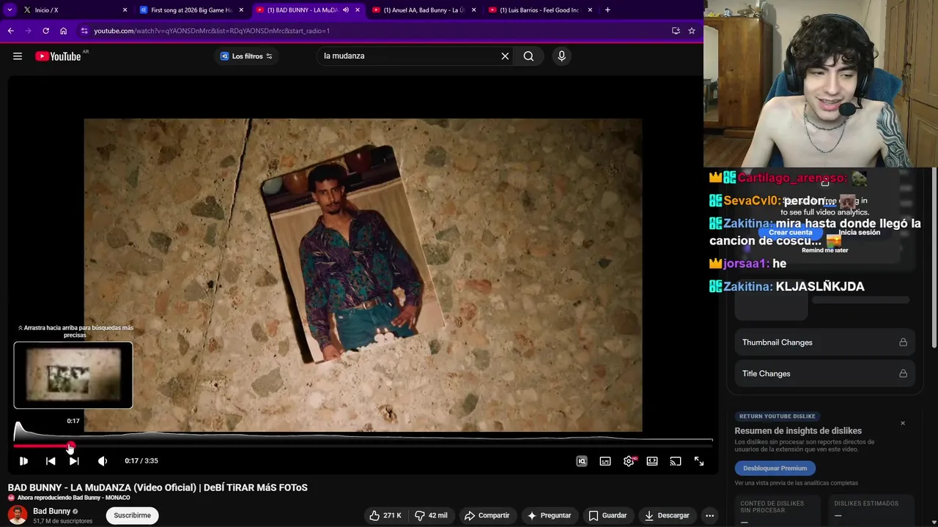
Task: Expand the locked 'Title Changes' row
Action: pyautogui.click(x=824, y=374)
